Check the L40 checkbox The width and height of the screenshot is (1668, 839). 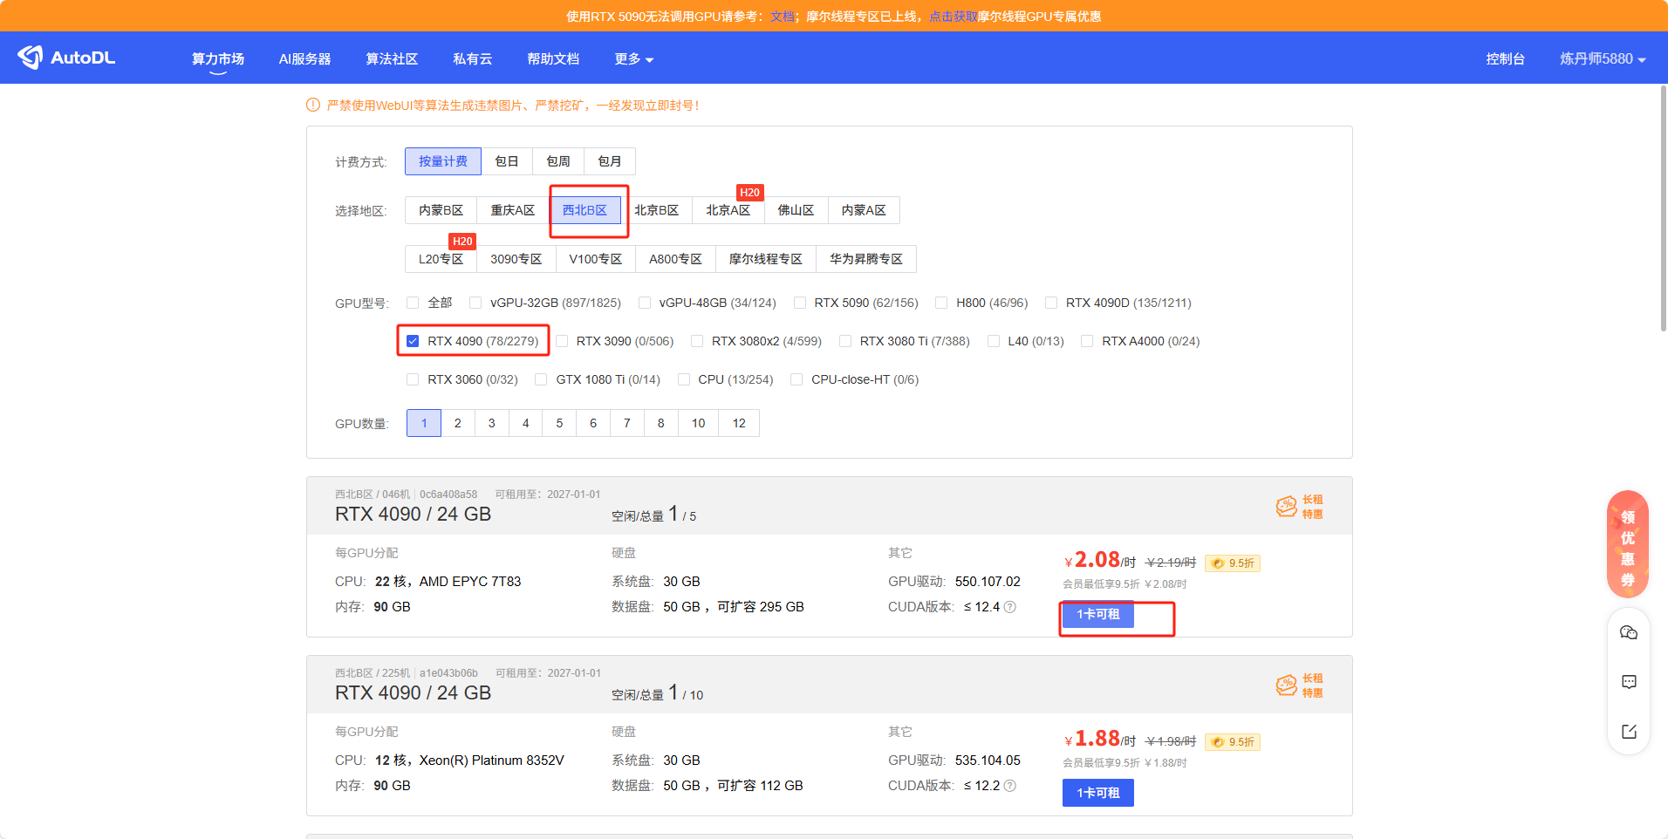pos(994,341)
